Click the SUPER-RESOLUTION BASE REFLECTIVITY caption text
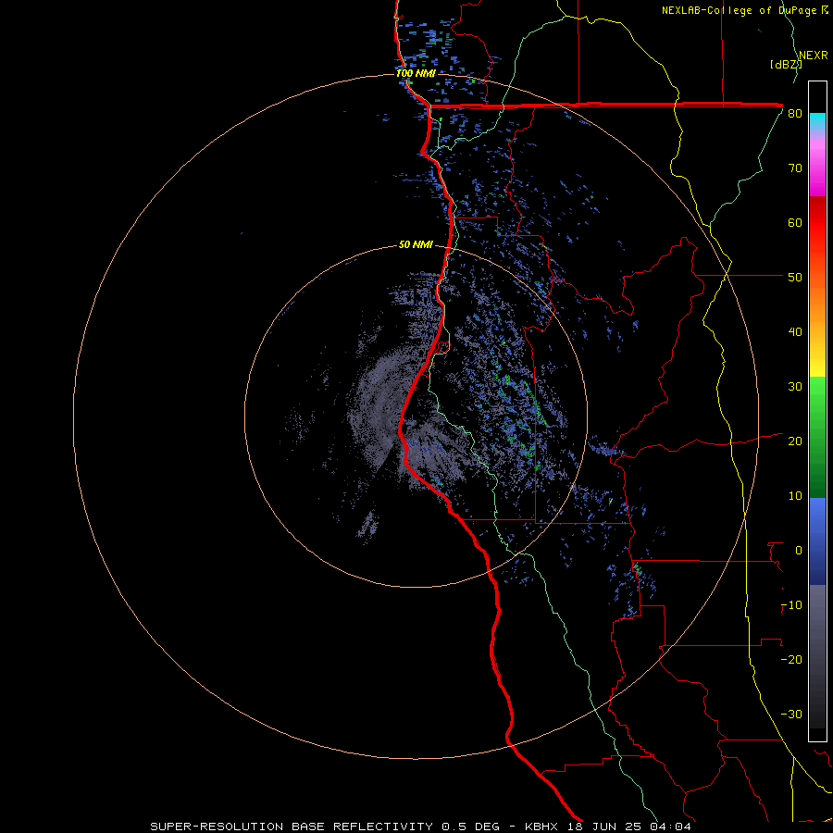833x833 pixels. (x=292, y=827)
